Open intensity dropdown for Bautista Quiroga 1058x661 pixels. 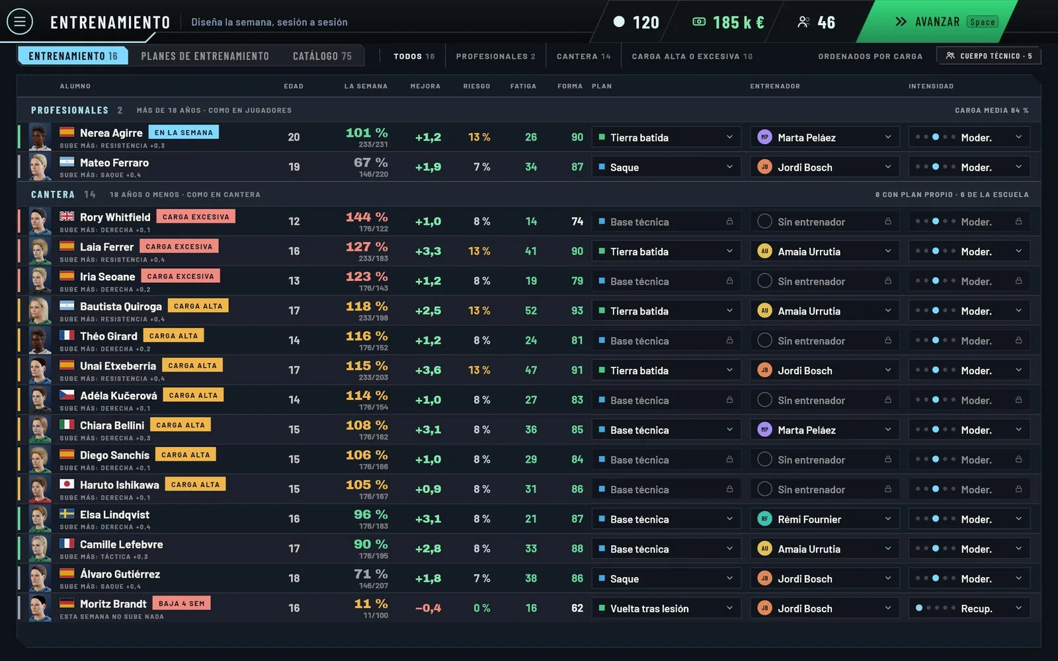tap(969, 311)
